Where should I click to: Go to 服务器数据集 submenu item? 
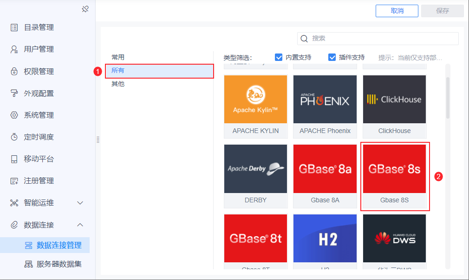point(59,264)
